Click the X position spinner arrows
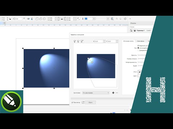Viewport: 173px width, 129px height. tap(104, 41)
